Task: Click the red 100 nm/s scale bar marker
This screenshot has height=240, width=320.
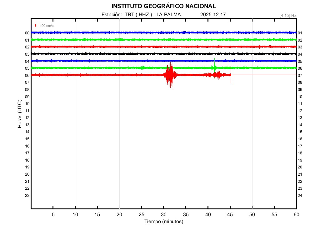Action: click(x=36, y=26)
